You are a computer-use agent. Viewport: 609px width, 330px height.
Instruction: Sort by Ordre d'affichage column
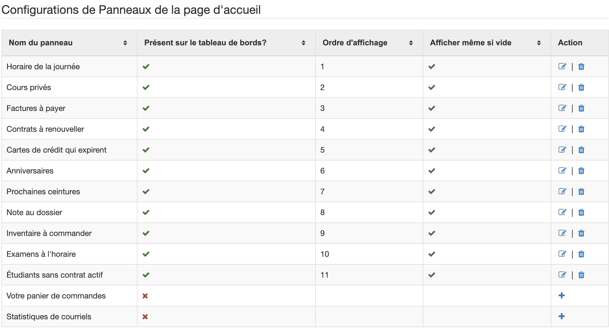[411, 43]
